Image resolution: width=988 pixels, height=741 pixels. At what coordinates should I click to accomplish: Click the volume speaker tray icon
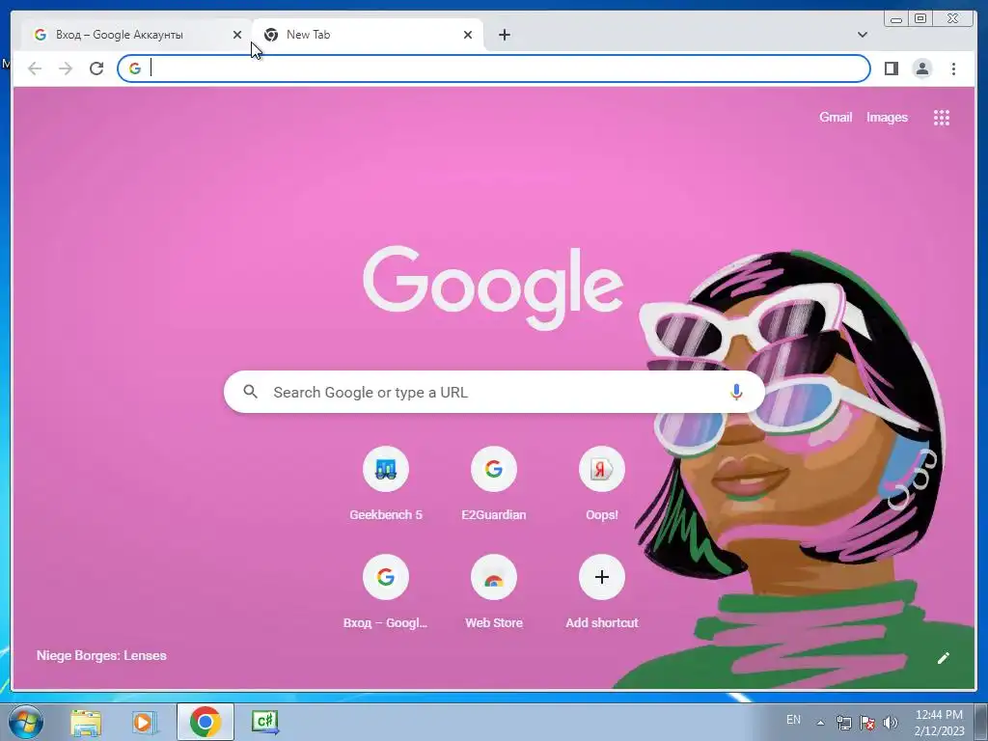[890, 722]
